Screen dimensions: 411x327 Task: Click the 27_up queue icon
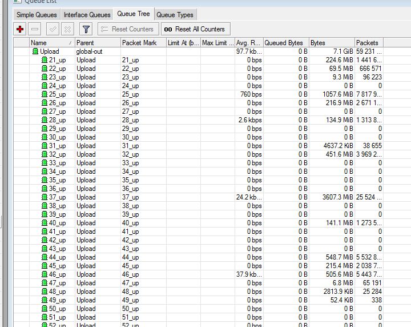point(45,111)
